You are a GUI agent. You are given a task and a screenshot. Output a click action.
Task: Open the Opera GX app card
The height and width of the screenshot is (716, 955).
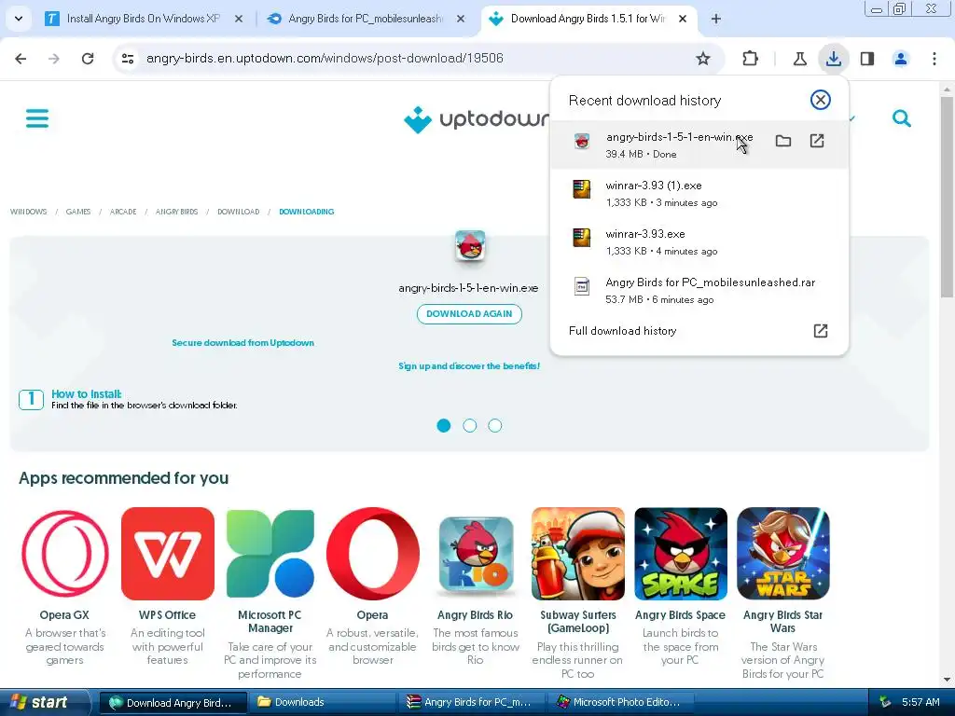(64, 587)
